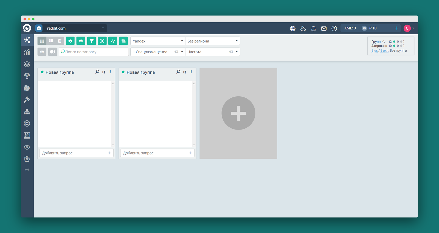
Task: Click the big plus tile to add group
Action: 238,113
